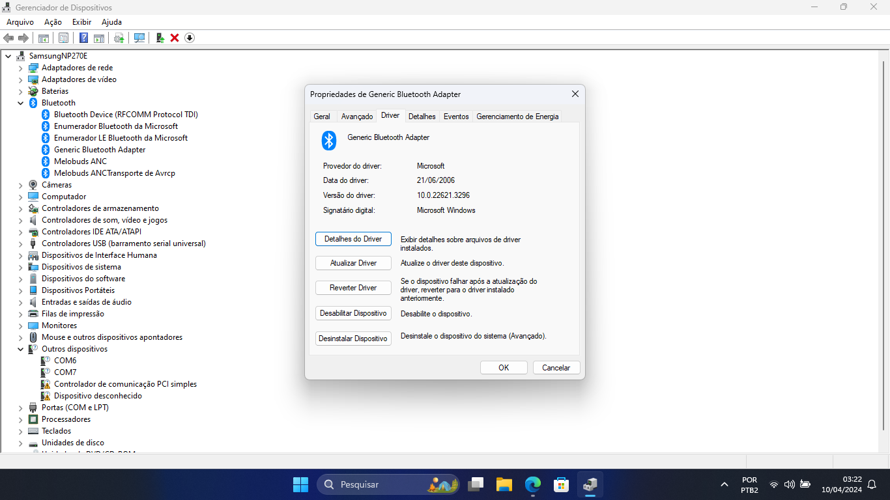Expand Portas (COM e LPT) node
890x500 pixels.
[20, 408]
